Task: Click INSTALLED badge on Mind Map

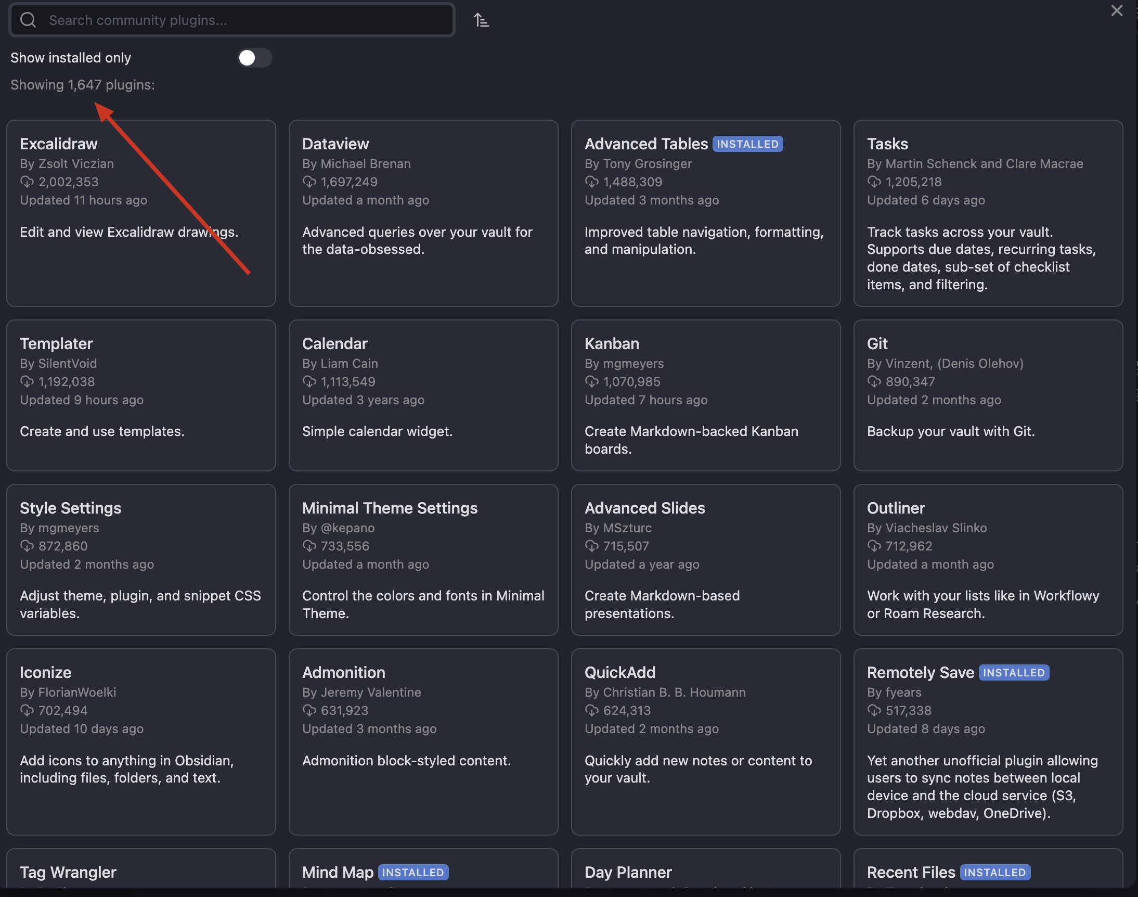Action: [x=413, y=873]
